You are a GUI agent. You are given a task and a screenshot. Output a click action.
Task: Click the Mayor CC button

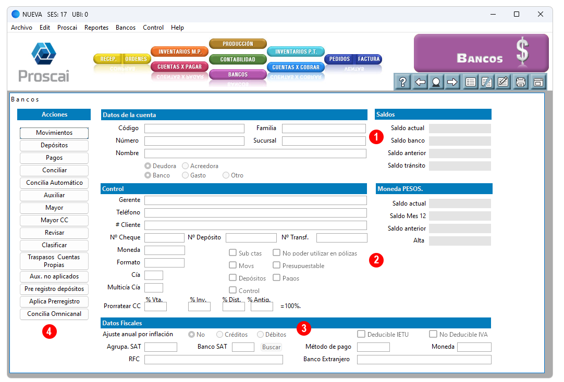[x=54, y=221]
